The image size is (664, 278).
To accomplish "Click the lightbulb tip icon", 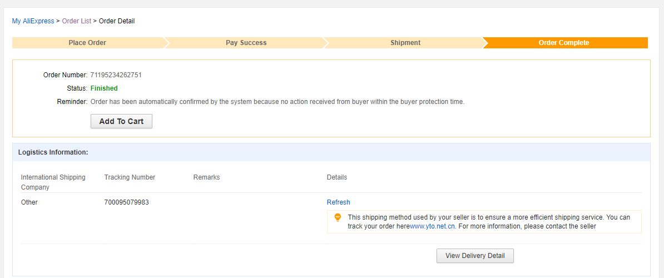I will click(337, 217).
